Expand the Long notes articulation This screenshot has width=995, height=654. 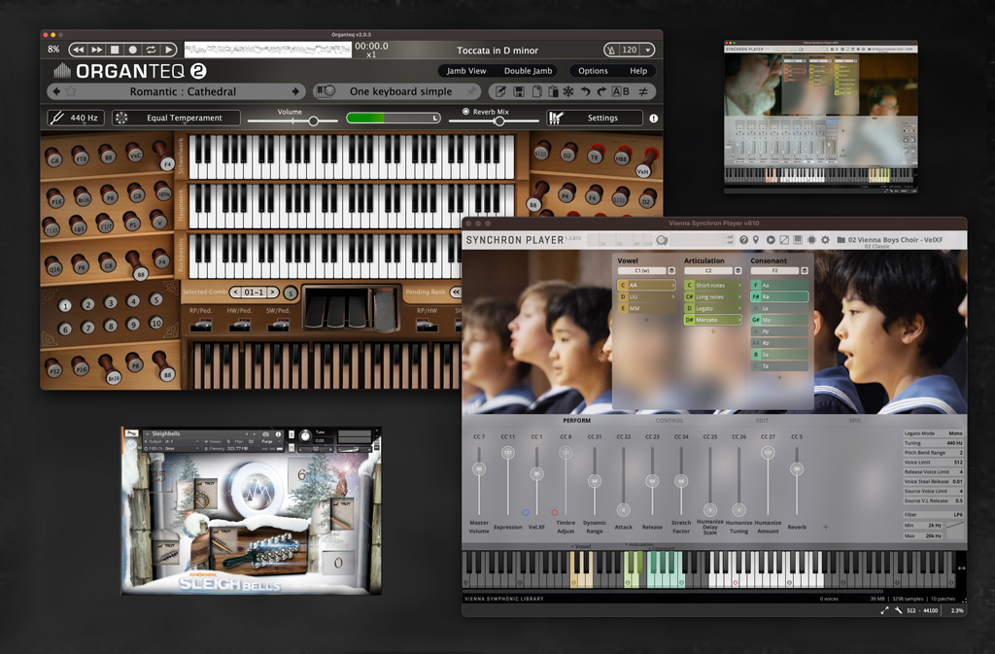(x=739, y=296)
